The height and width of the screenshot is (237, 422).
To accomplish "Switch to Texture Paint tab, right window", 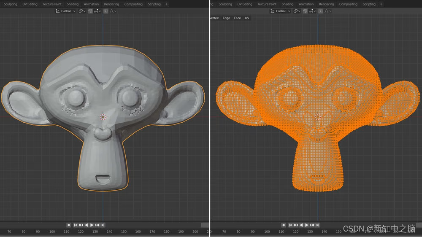I will click(x=267, y=4).
